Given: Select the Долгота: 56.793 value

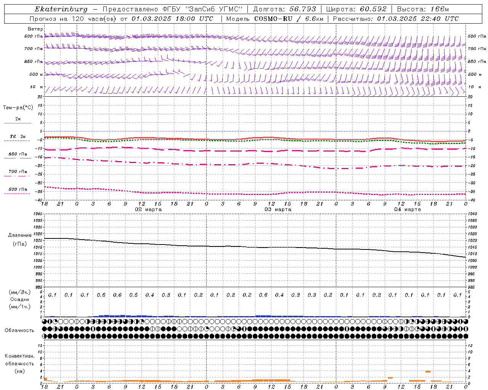Looking at the screenshot, I should click(x=284, y=9).
